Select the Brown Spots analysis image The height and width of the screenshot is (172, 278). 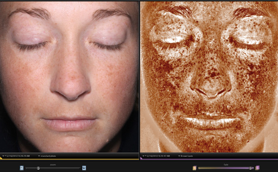[x=209, y=77]
